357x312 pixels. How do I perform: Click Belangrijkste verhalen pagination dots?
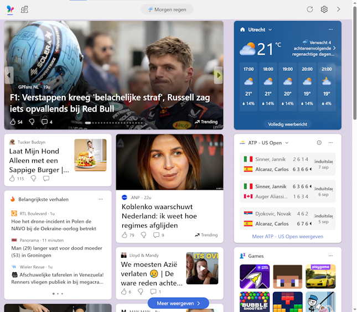tap(58, 294)
